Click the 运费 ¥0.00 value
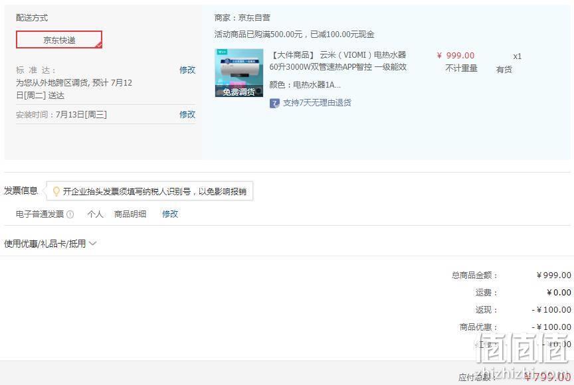This screenshot has height=385, width=574. tap(559, 293)
